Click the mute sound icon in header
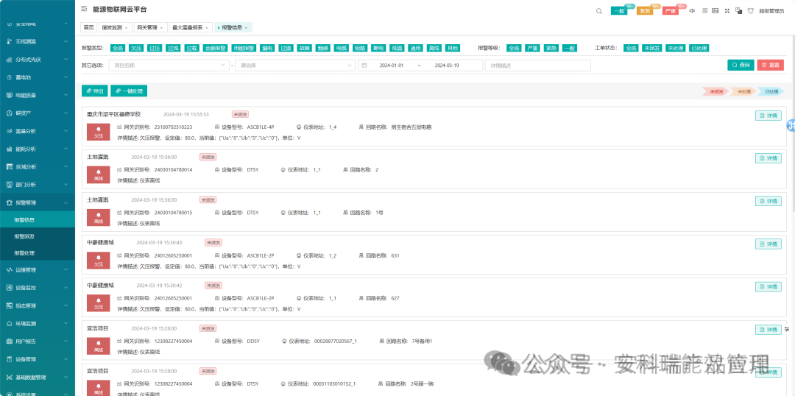 (693, 11)
